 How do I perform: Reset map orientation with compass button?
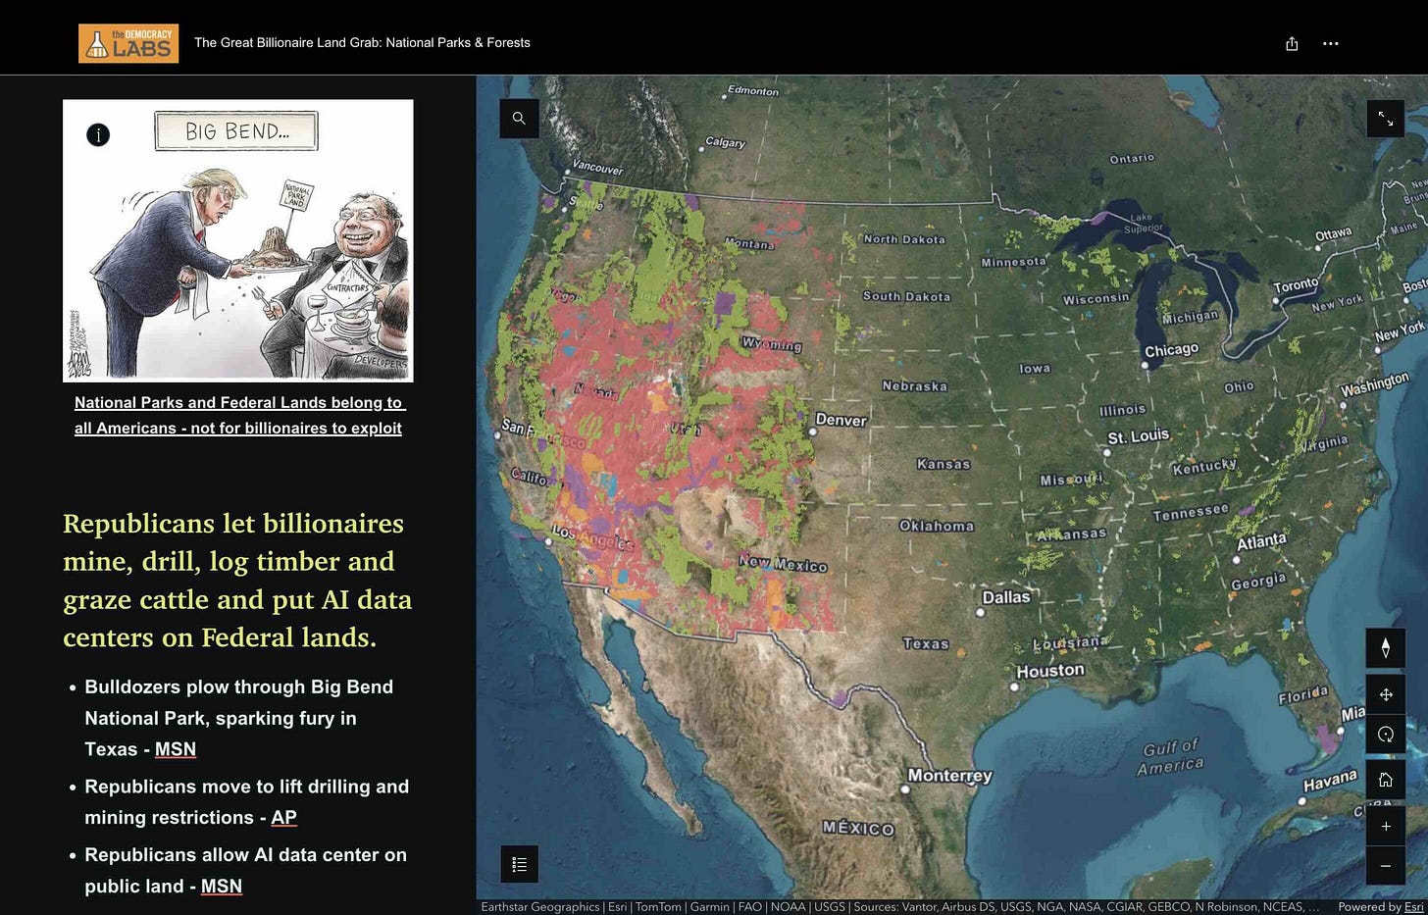click(1385, 647)
